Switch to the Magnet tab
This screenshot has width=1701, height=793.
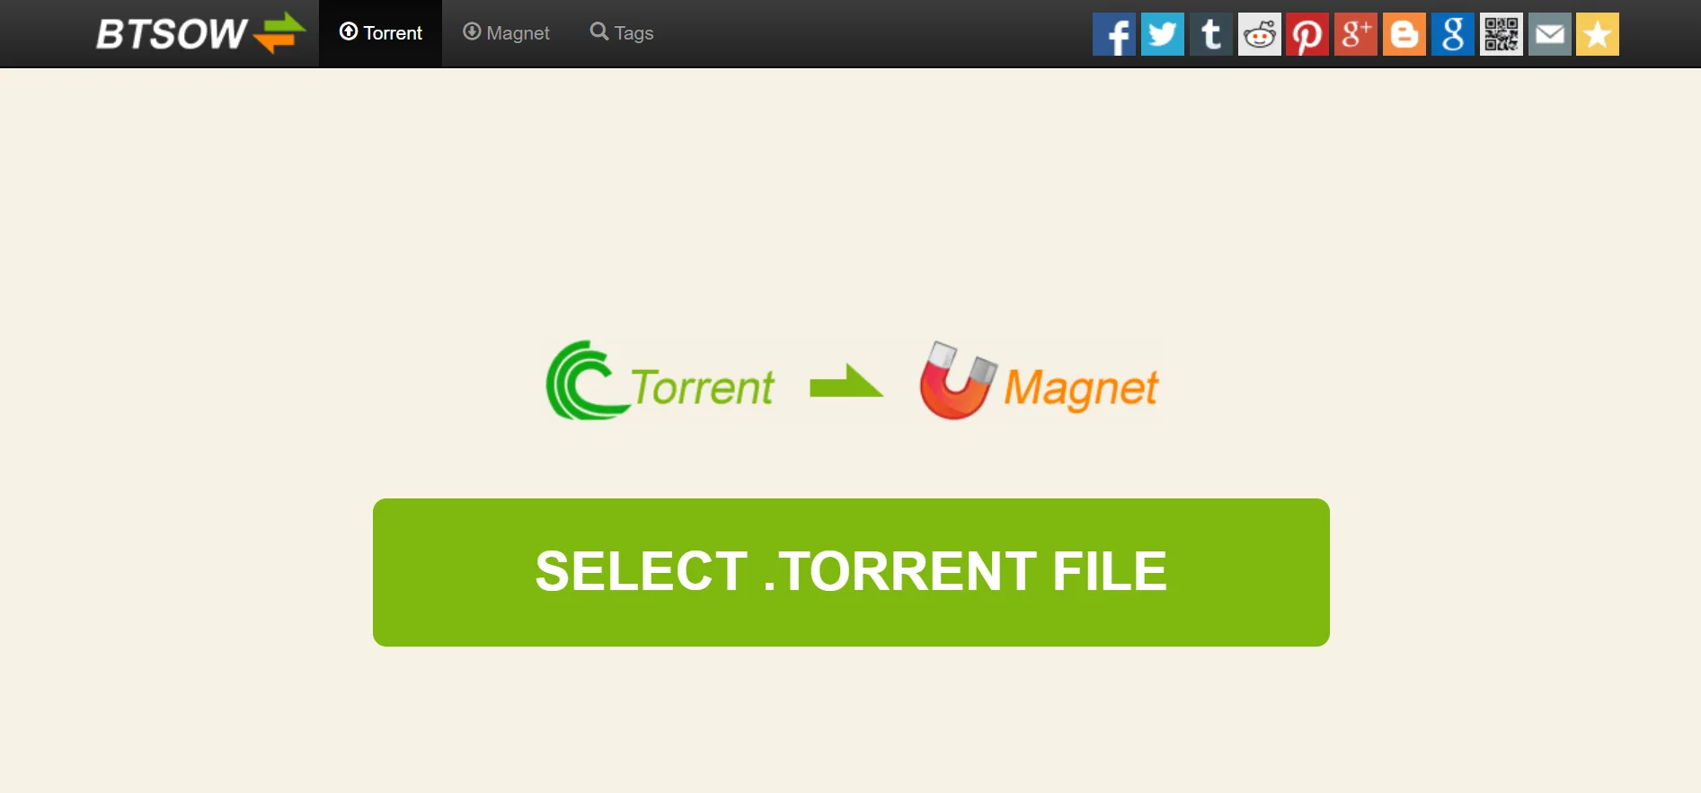[x=506, y=33]
